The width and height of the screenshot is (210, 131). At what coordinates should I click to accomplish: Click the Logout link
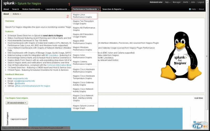[201, 2]
